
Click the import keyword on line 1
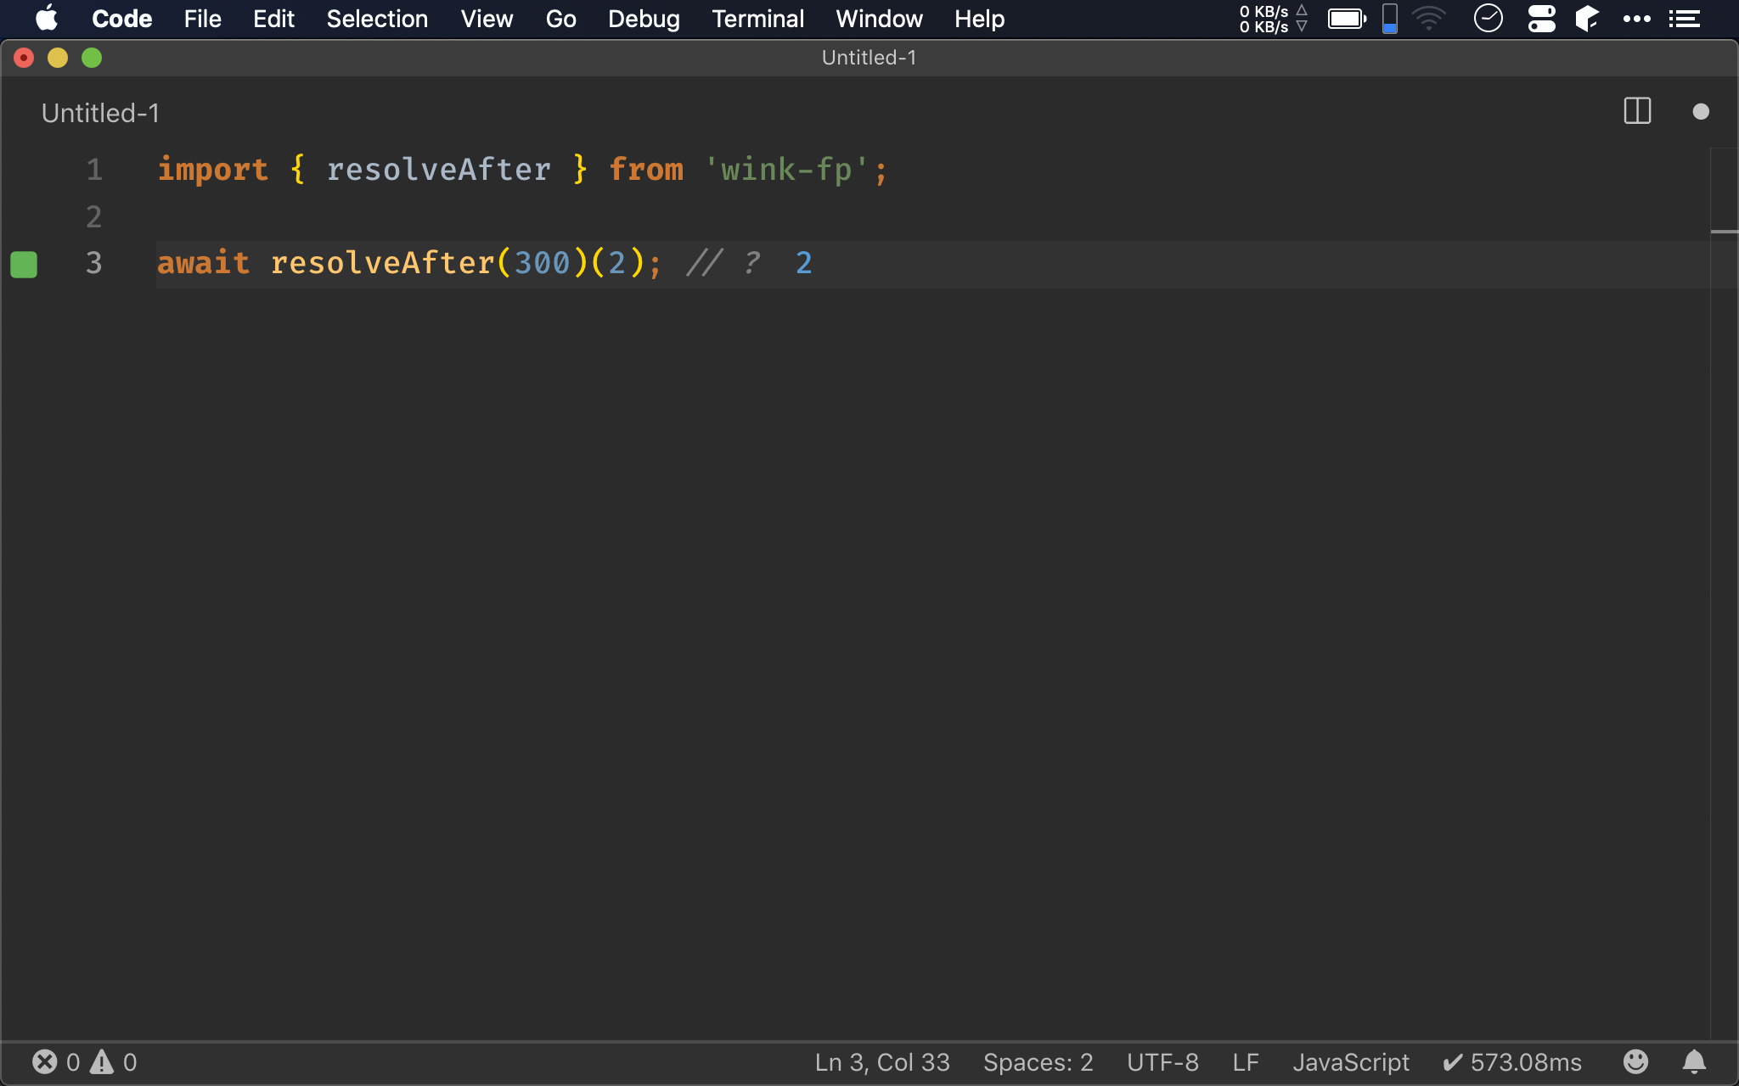coord(213,170)
